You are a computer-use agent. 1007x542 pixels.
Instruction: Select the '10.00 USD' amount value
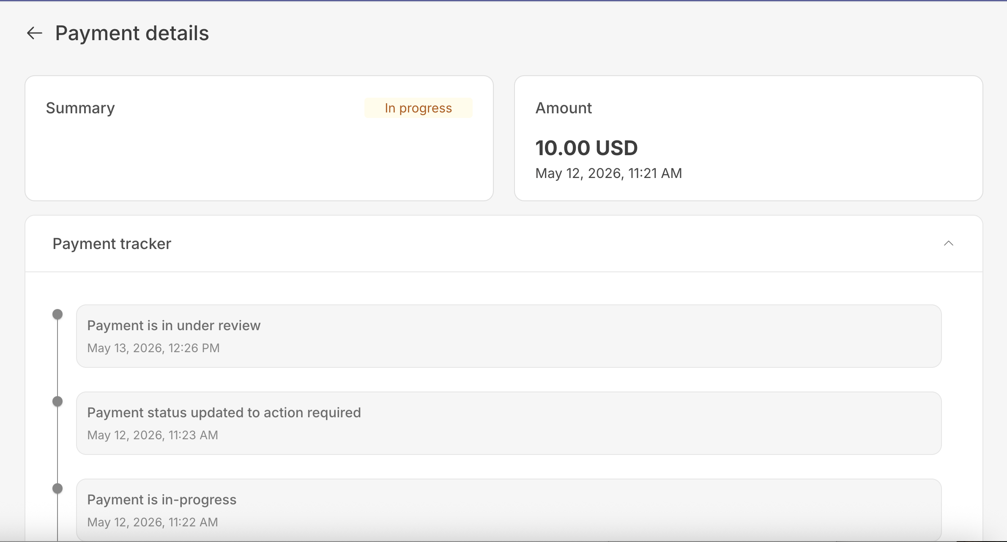tap(586, 148)
